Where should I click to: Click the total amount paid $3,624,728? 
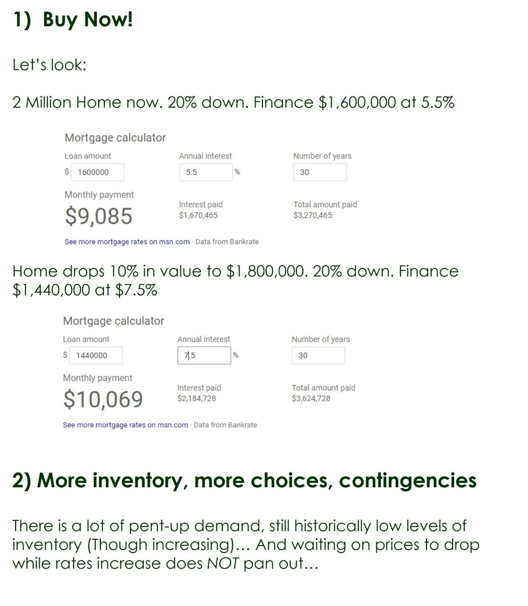point(311,399)
